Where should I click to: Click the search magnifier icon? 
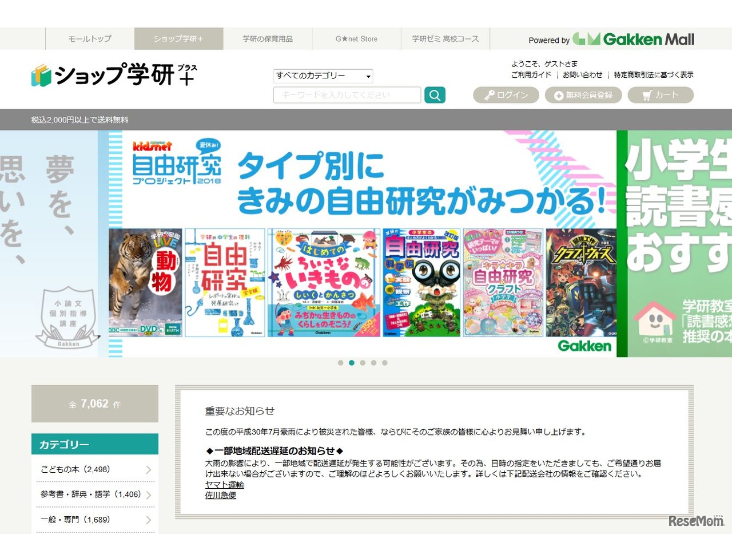[435, 95]
